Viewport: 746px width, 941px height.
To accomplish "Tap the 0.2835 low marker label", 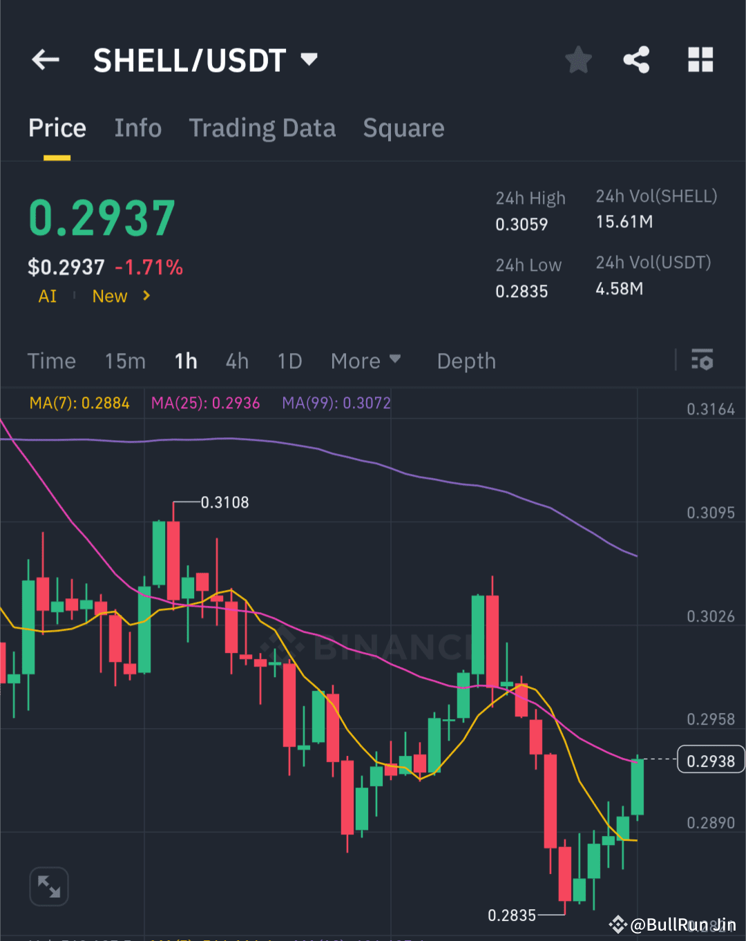I will (x=512, y=915).
